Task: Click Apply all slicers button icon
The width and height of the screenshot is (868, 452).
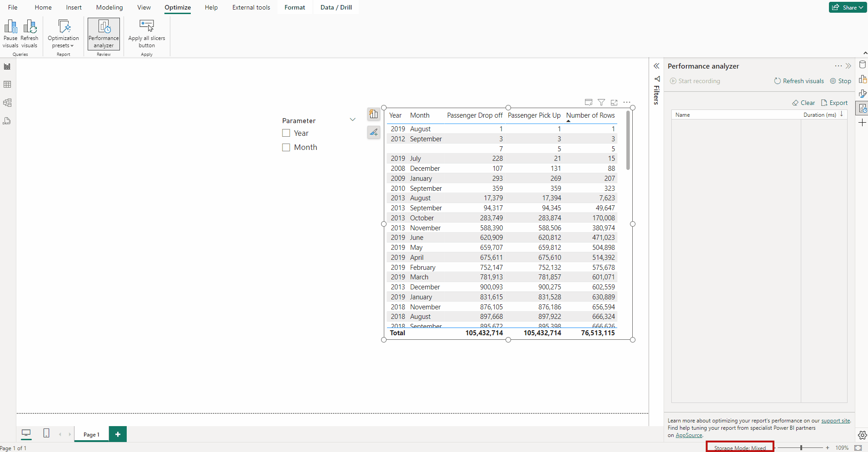Action: pos(146,26)
